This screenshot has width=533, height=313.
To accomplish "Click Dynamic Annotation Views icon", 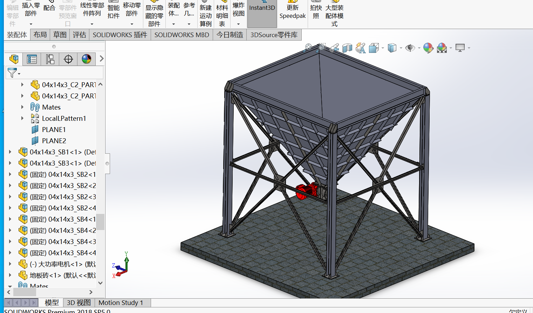I will click(x=360, y=48).
